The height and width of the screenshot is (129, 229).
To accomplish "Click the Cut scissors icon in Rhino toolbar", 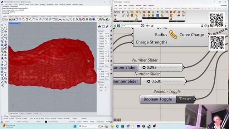I will click(20, 19).
